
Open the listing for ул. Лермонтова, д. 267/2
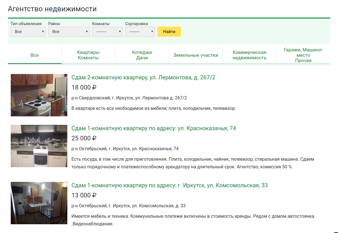point(143,77)
